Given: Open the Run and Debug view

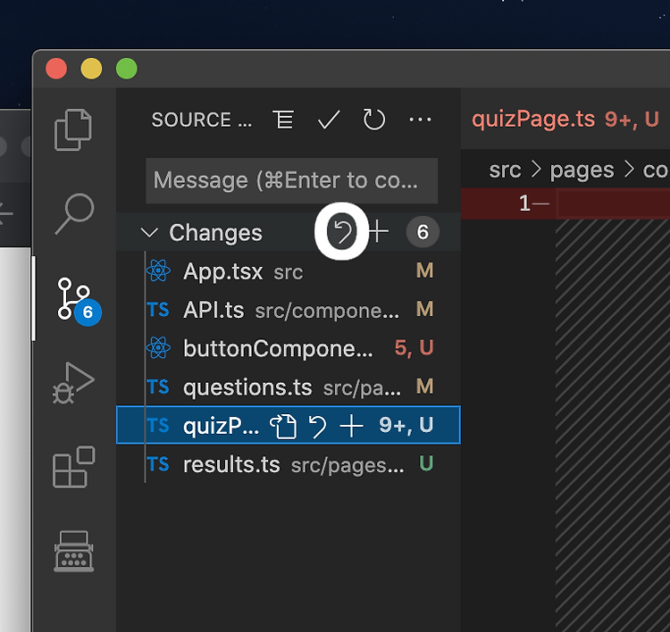Looking at the screenshot, I should tap(73, 383).
